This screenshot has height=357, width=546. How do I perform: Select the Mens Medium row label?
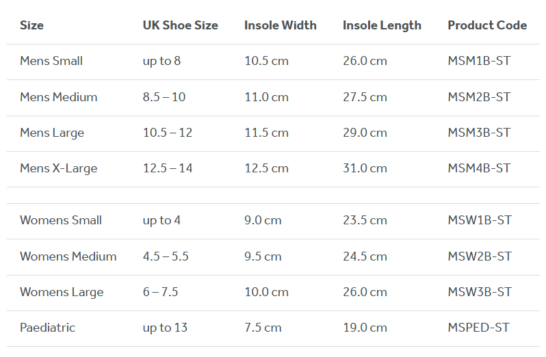pyautogui.click(x=58, y=97)
